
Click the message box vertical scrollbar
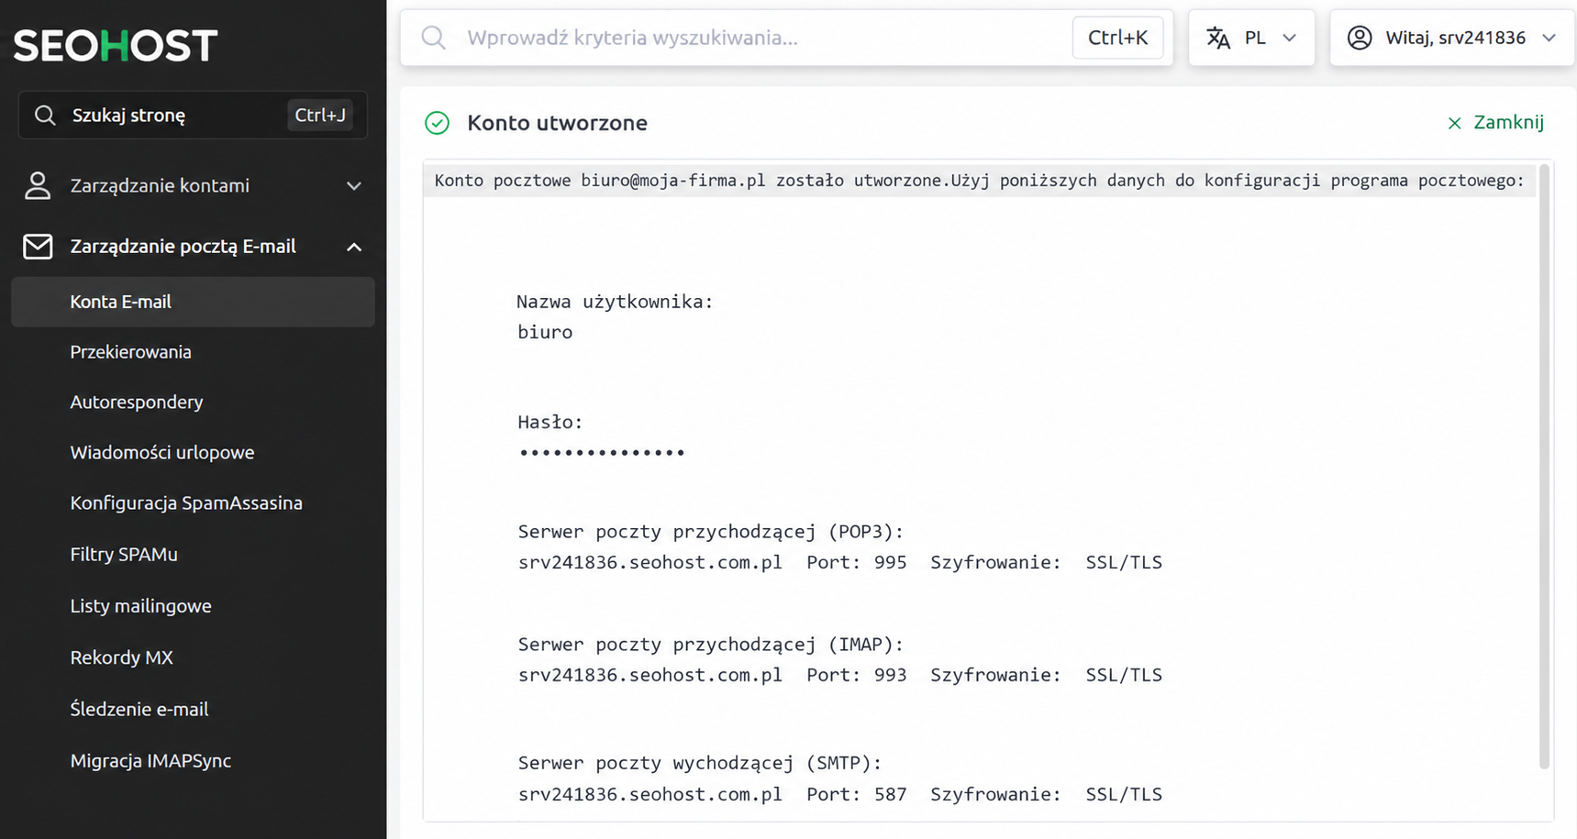[1544, 466]
